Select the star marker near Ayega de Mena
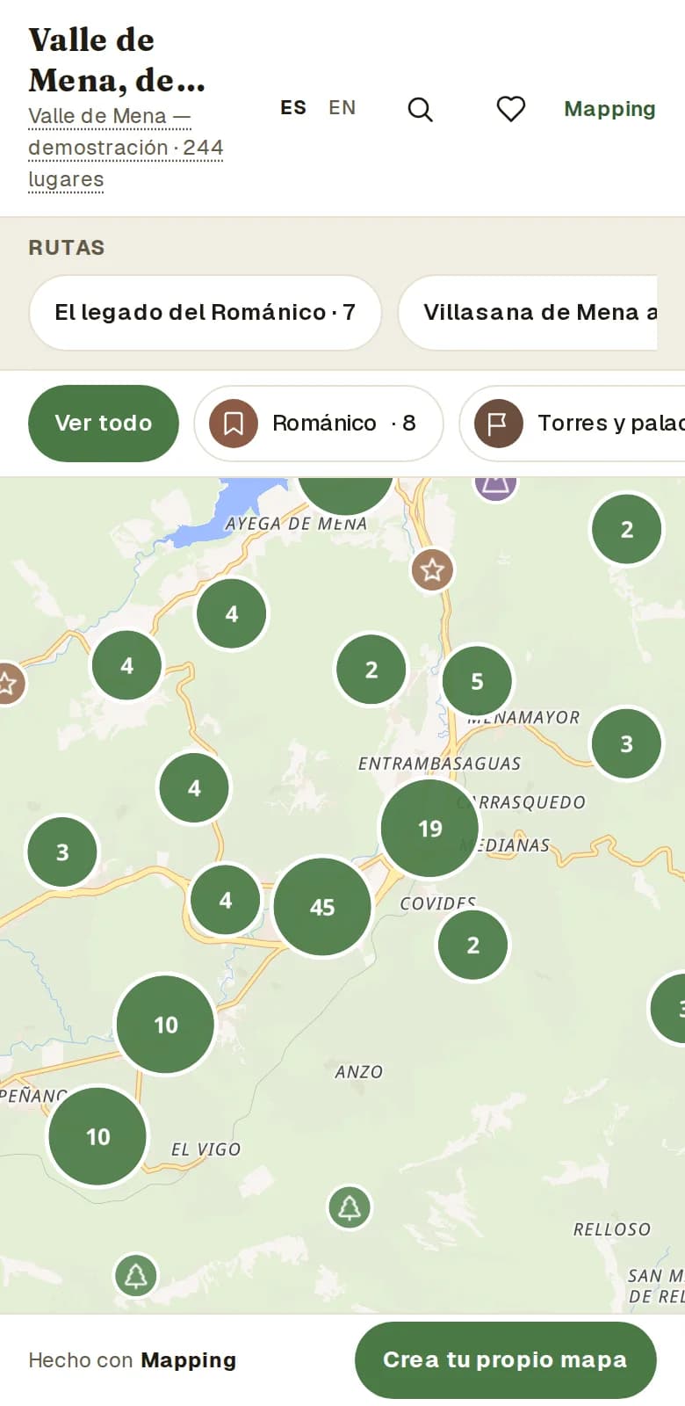The width and height of the screenshot is (685, 1406). point(432,570)
